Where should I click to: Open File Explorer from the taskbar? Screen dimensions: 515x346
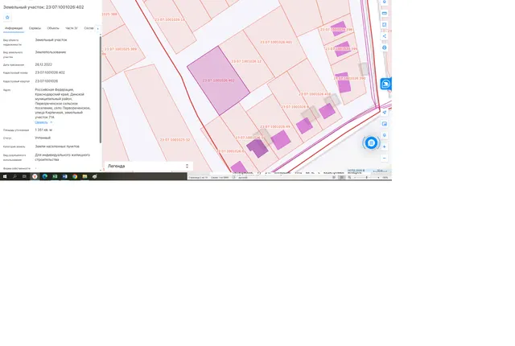click(x=84, y=176)
